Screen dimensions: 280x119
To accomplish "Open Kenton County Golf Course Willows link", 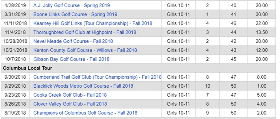I will (85, 50).
